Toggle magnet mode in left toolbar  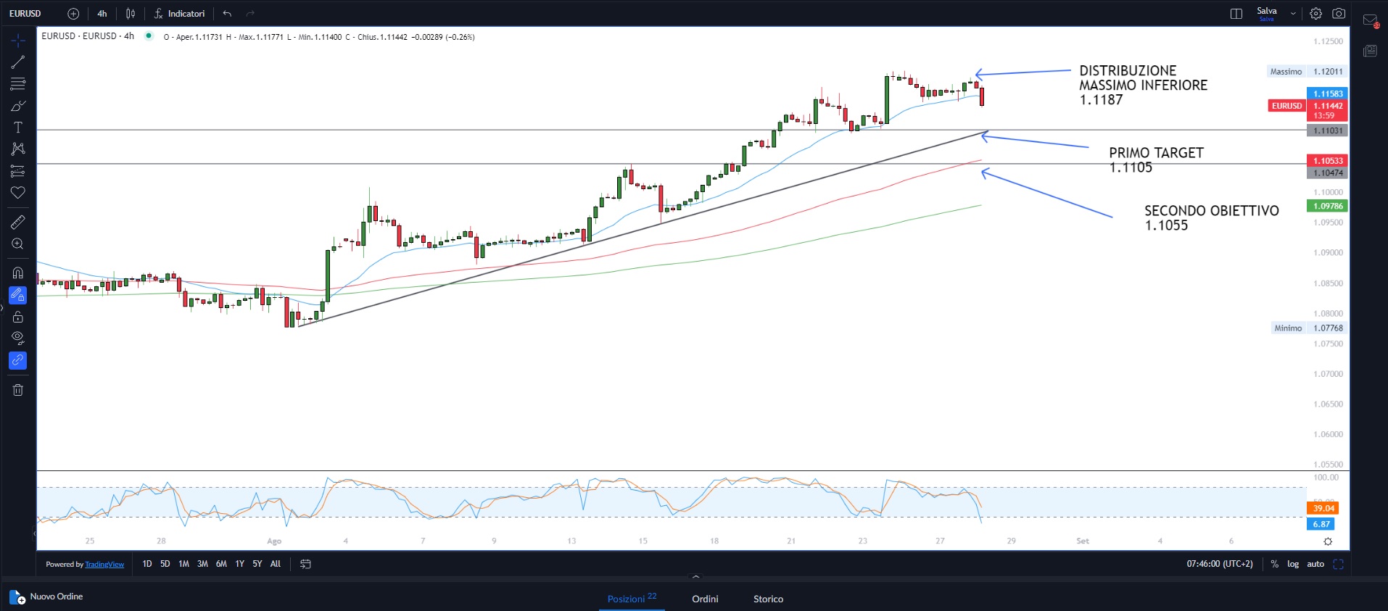[18, 273]
